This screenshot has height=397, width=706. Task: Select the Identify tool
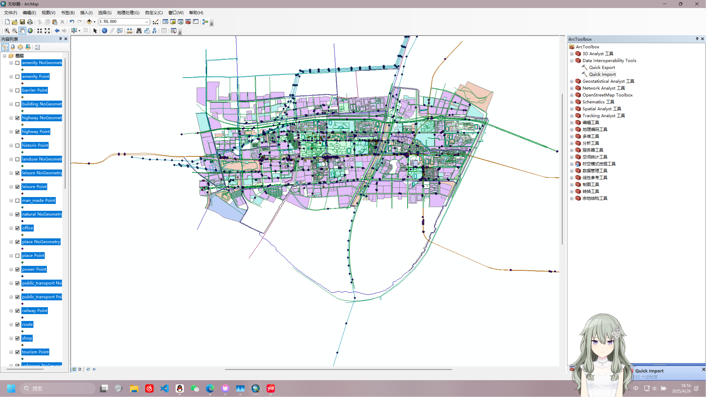click(x=104, y=31)
